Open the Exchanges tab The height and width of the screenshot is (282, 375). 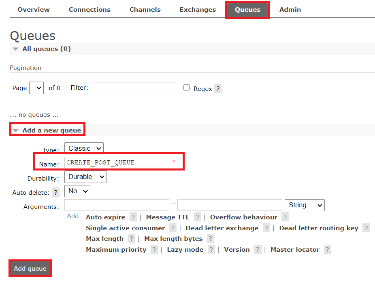pos(198,10)
